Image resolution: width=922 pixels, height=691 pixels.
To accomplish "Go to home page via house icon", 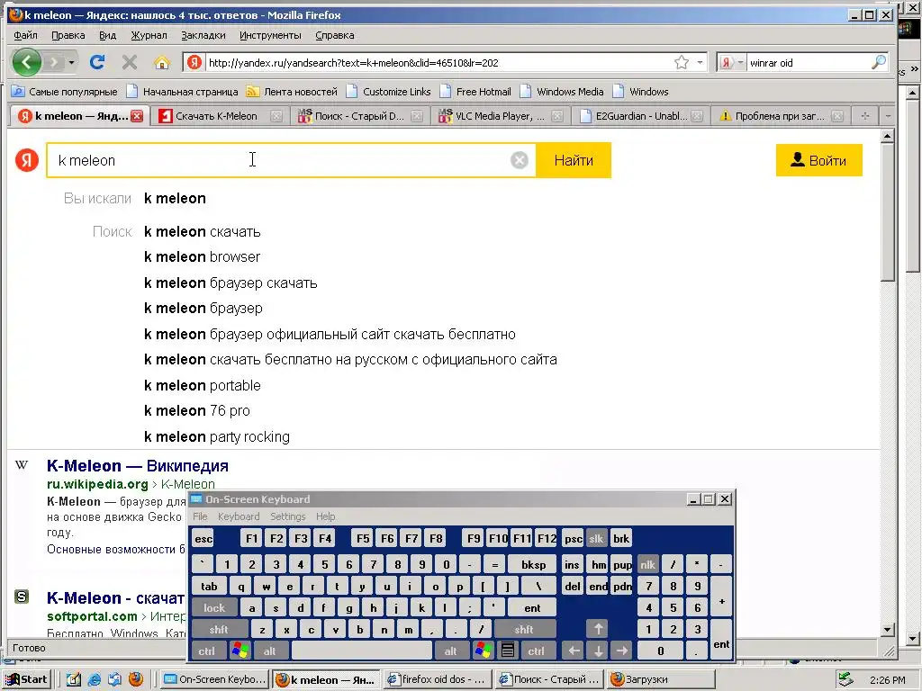I will pos(162,62).
